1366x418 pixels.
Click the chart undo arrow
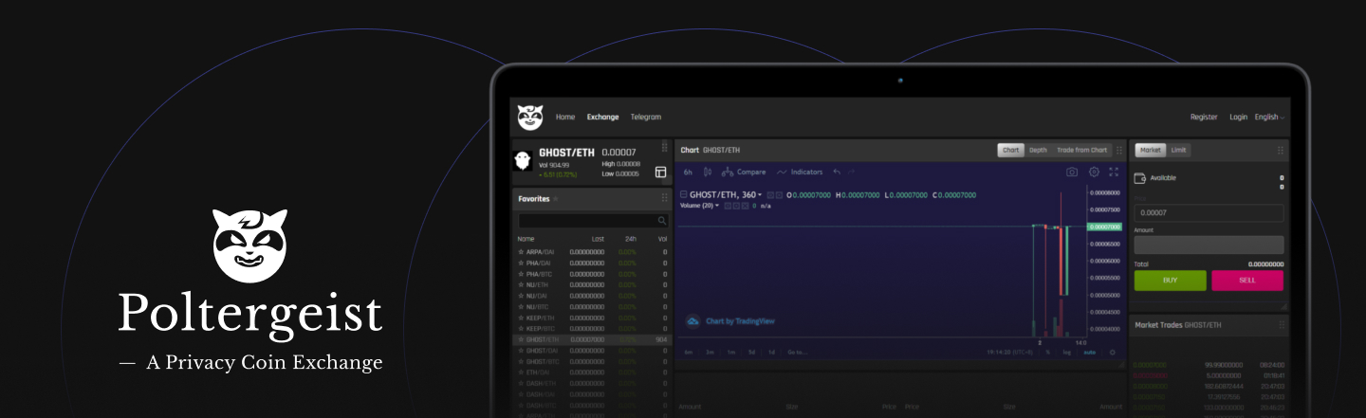point(837,172)
